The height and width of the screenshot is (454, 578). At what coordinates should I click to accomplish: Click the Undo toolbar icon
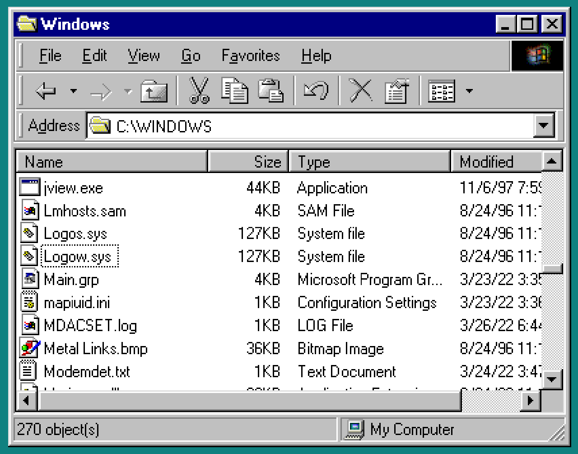point(316,90)
